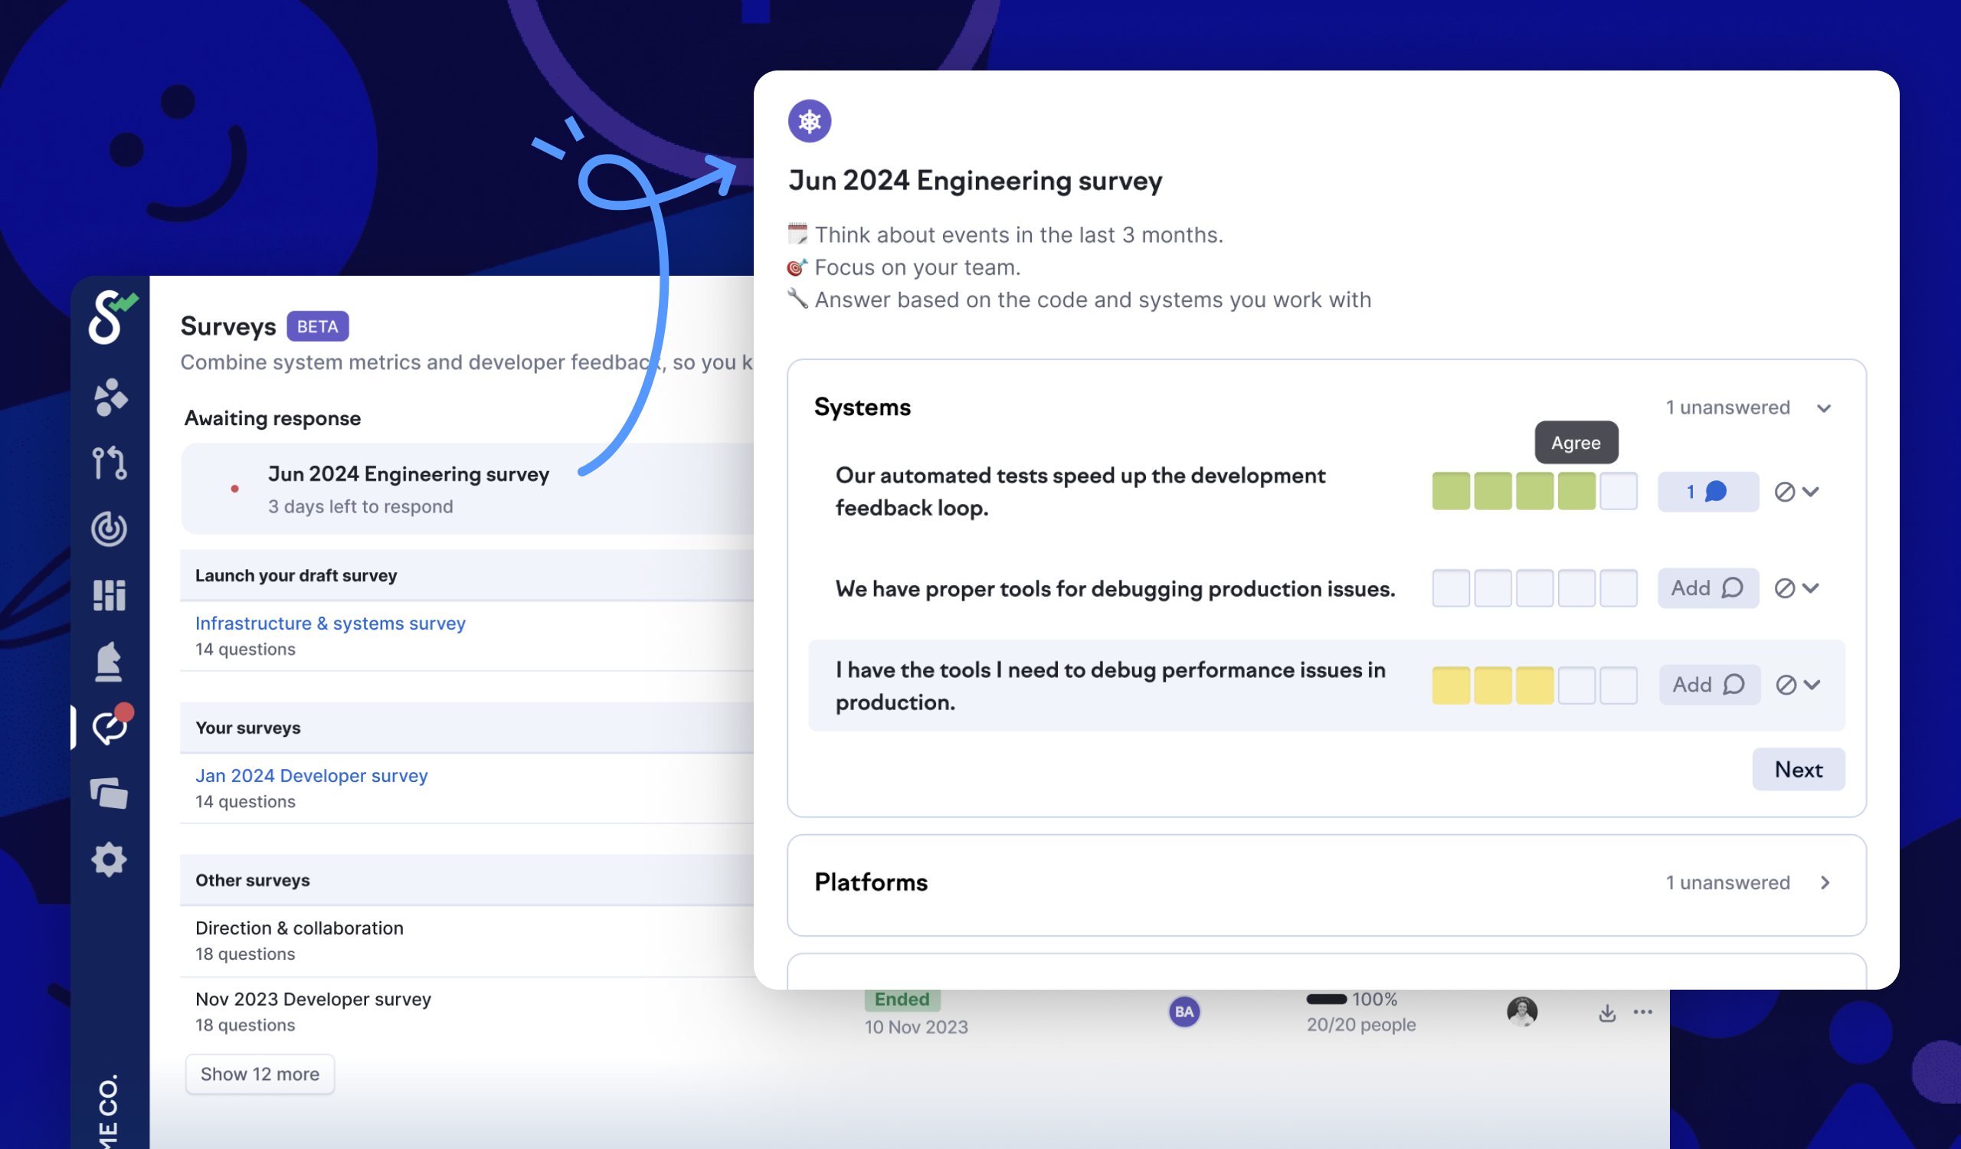Click the chess knight sidebar icon

pos(109,661)
